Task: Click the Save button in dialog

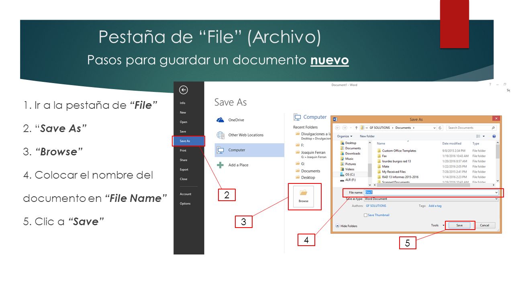Action: coord(459,226)
